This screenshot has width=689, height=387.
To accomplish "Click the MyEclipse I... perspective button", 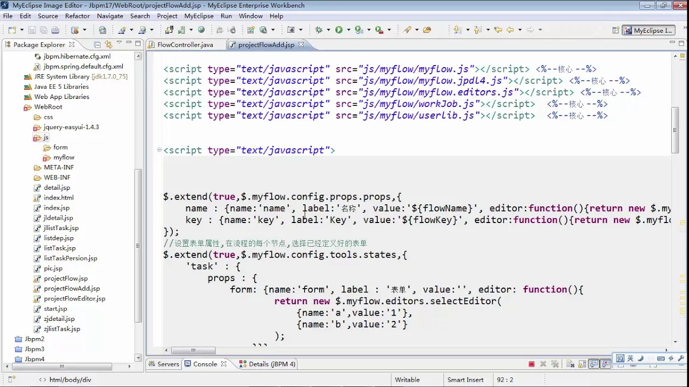I will click(x=648, y=31).
